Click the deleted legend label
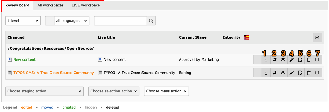 pos(112,108)
